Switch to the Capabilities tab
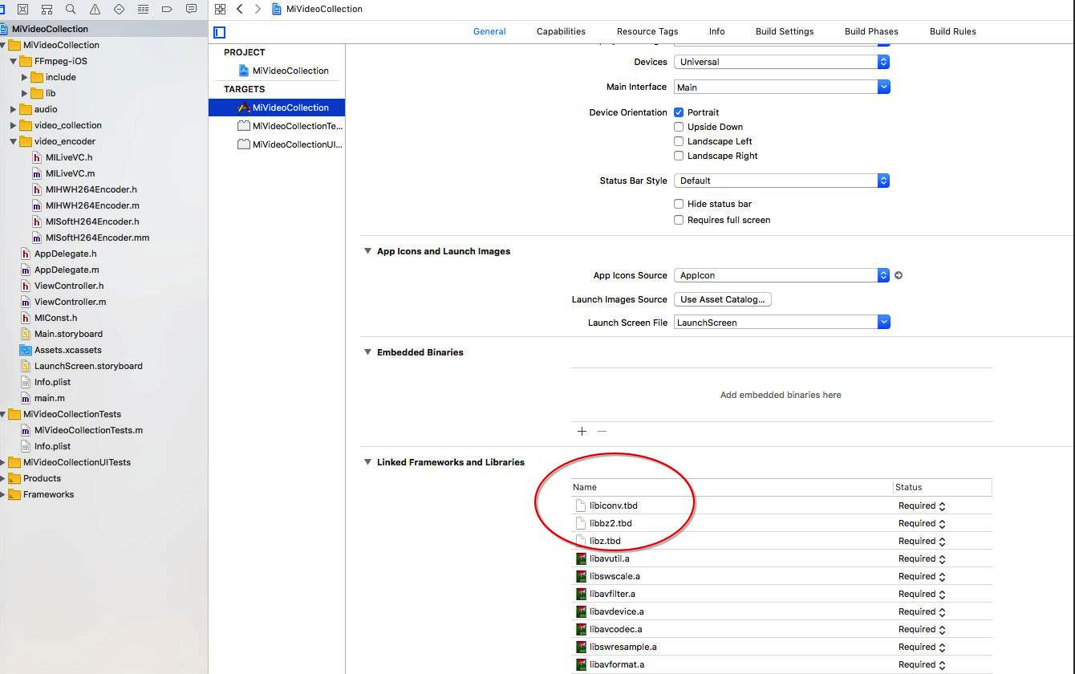1075x674 pixels. 561,31
